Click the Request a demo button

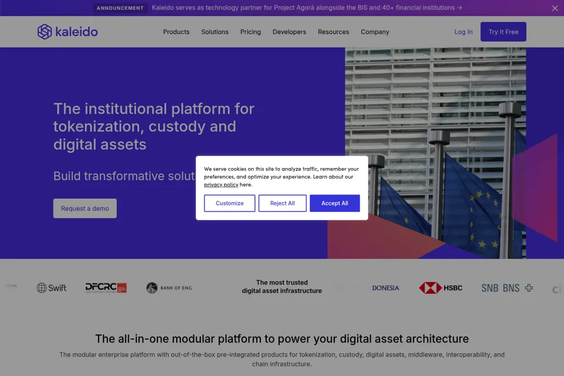[x=85, y=209]
